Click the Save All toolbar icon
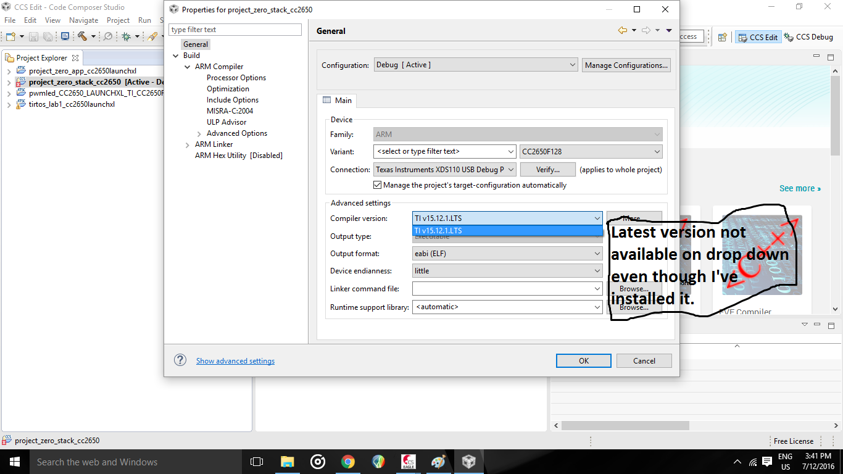Image resolution: width=843 pixels, height=474 pixels. pos(48,36)
